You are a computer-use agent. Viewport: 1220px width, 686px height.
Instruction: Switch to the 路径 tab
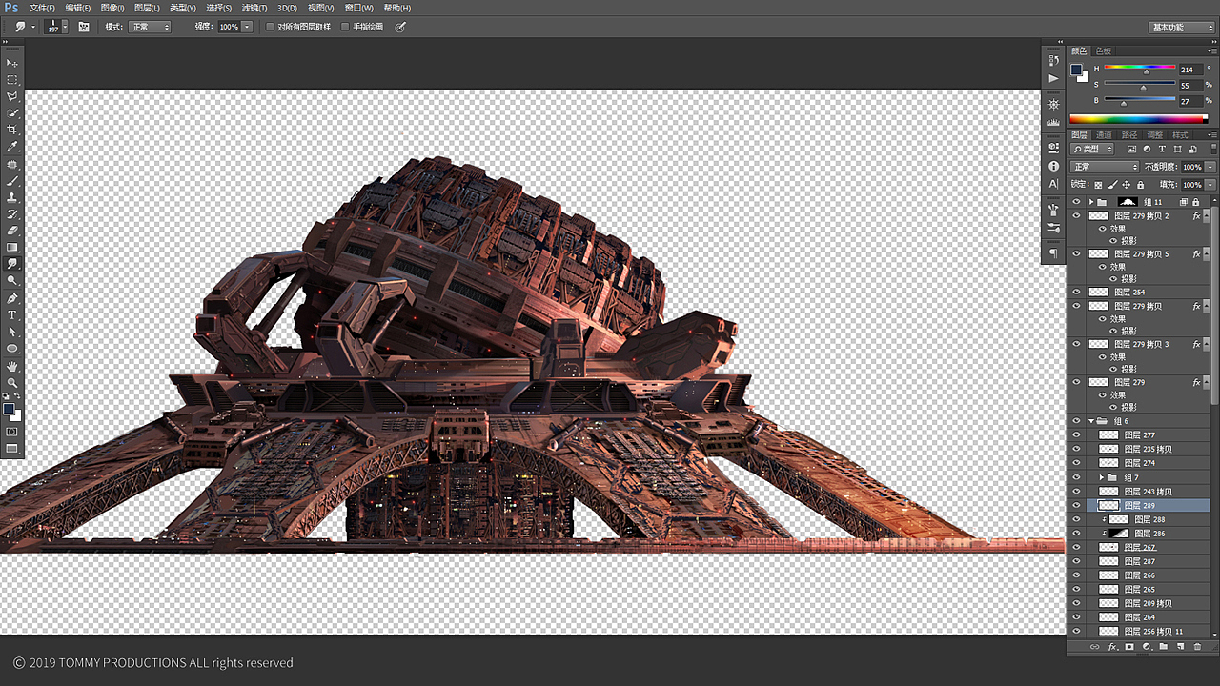[x=1129, y=135]
